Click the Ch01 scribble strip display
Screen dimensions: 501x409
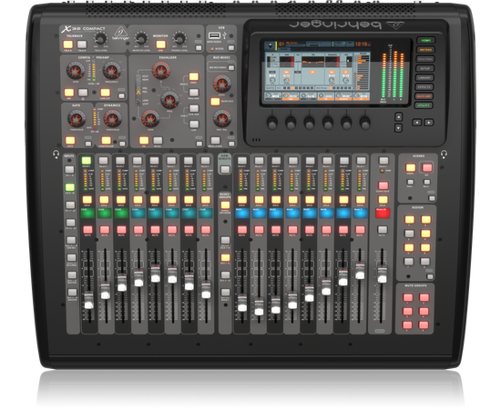pyautogui.click(x=87, y=213)
